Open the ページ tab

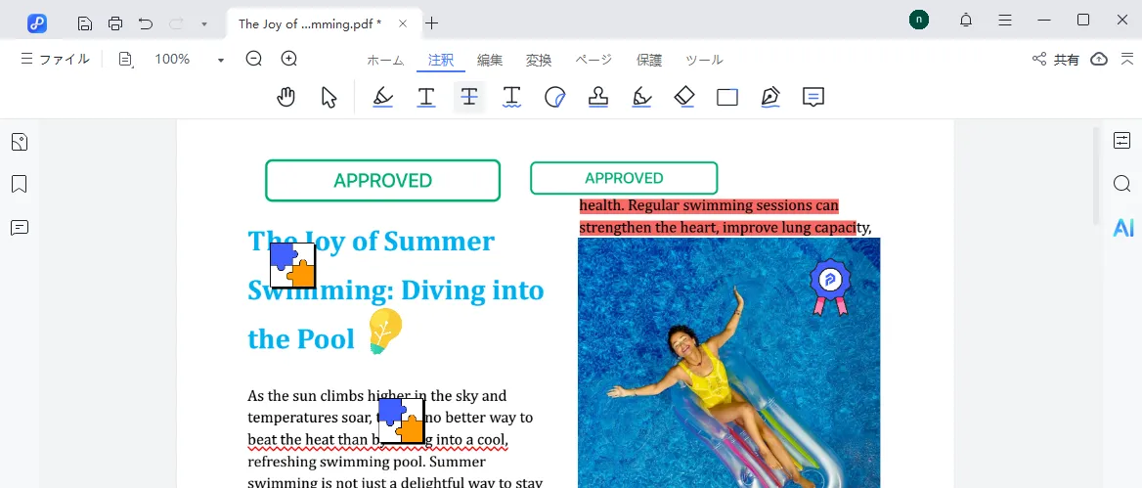pos(593,61)
